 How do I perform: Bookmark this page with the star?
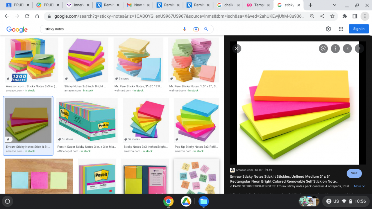332,16
